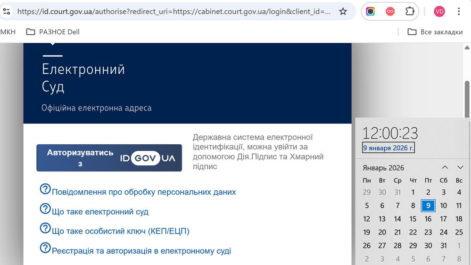Open the РАЗНОЕ Dell bookmarks folder
Image resolution: width=471 pixels, height=265 pixels.
tap(53, 32)
